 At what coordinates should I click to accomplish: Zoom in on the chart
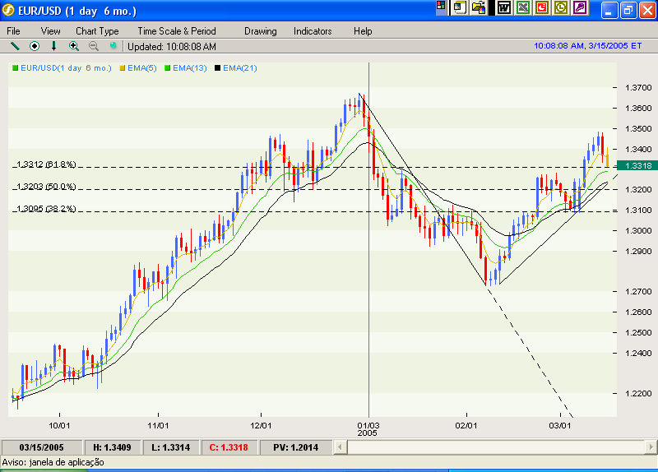tap(74, 46)
